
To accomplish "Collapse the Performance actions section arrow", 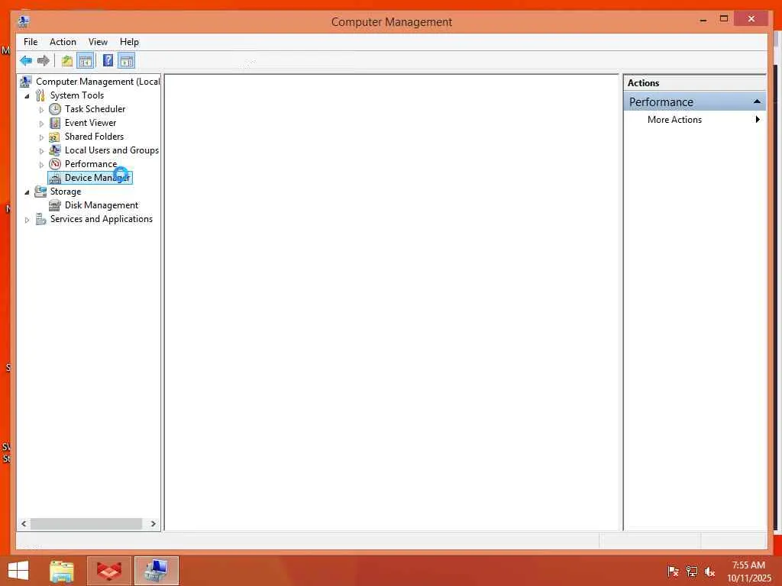I will click(757, 101).
